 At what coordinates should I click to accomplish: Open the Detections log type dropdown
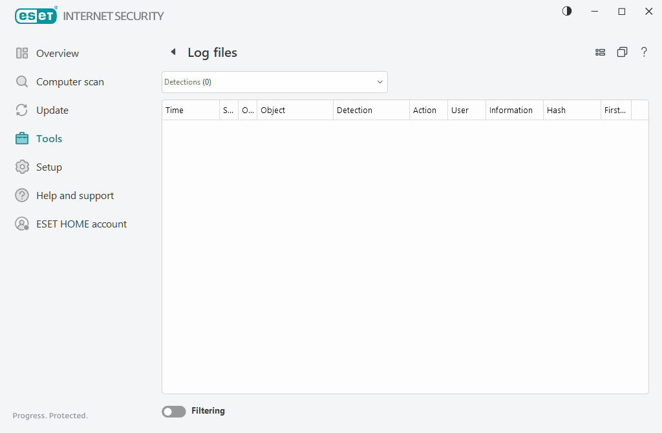pos(275,82)
